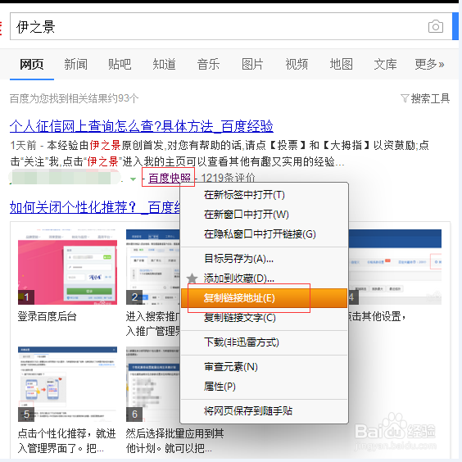
Task: Open the 地图 tab
Action: pos(342,64)
